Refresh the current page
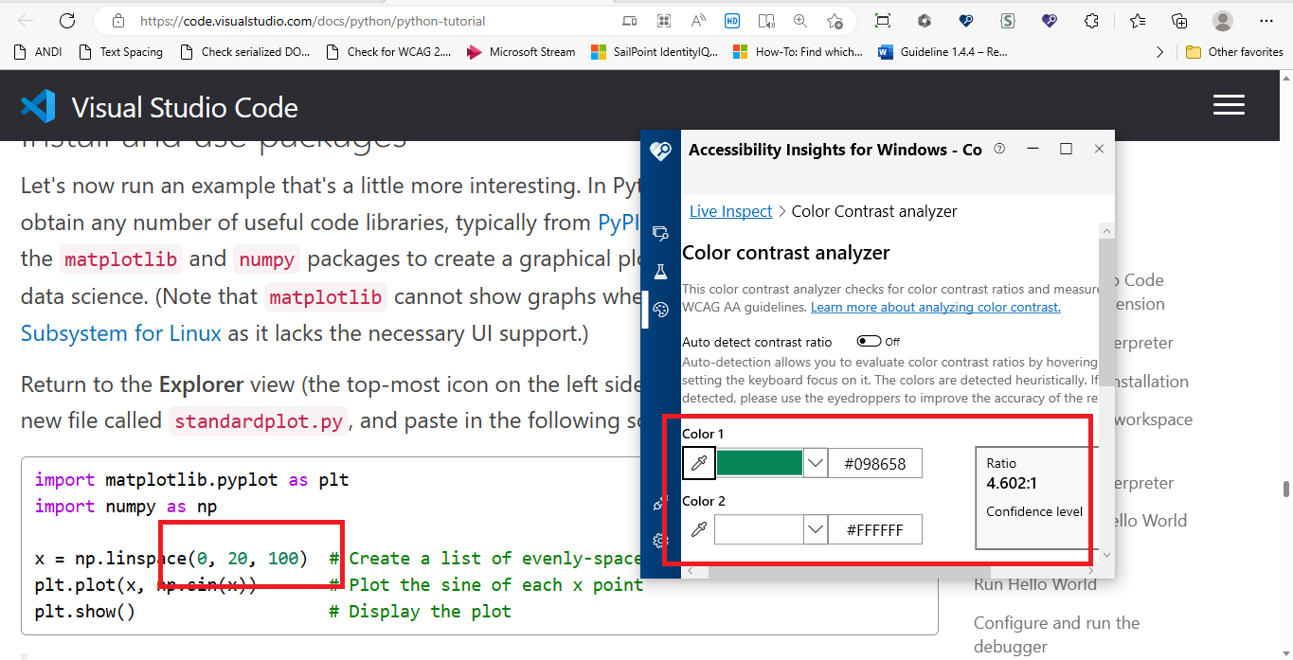Image resolution: width=1293 pixels, height=660 pixels. [65, 20]
